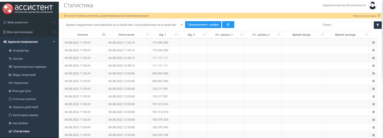Focus the Поиск search field
The image size is (383, 138).
tap(352, 25)
